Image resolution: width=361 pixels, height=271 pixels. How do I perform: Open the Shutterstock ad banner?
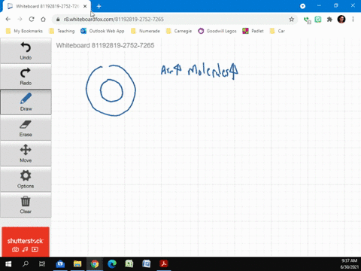26,242
